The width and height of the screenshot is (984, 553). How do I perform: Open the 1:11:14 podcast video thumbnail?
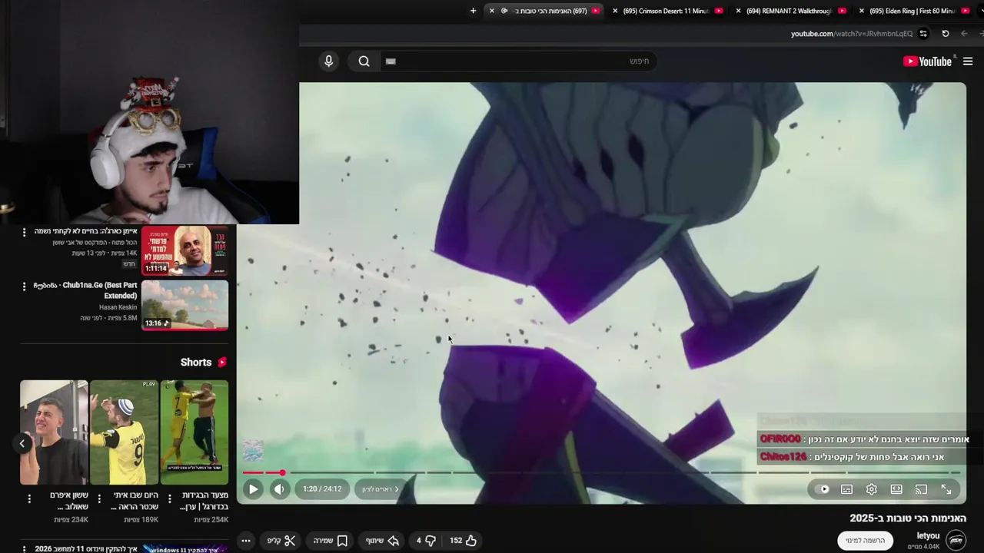tap(184, 250)
